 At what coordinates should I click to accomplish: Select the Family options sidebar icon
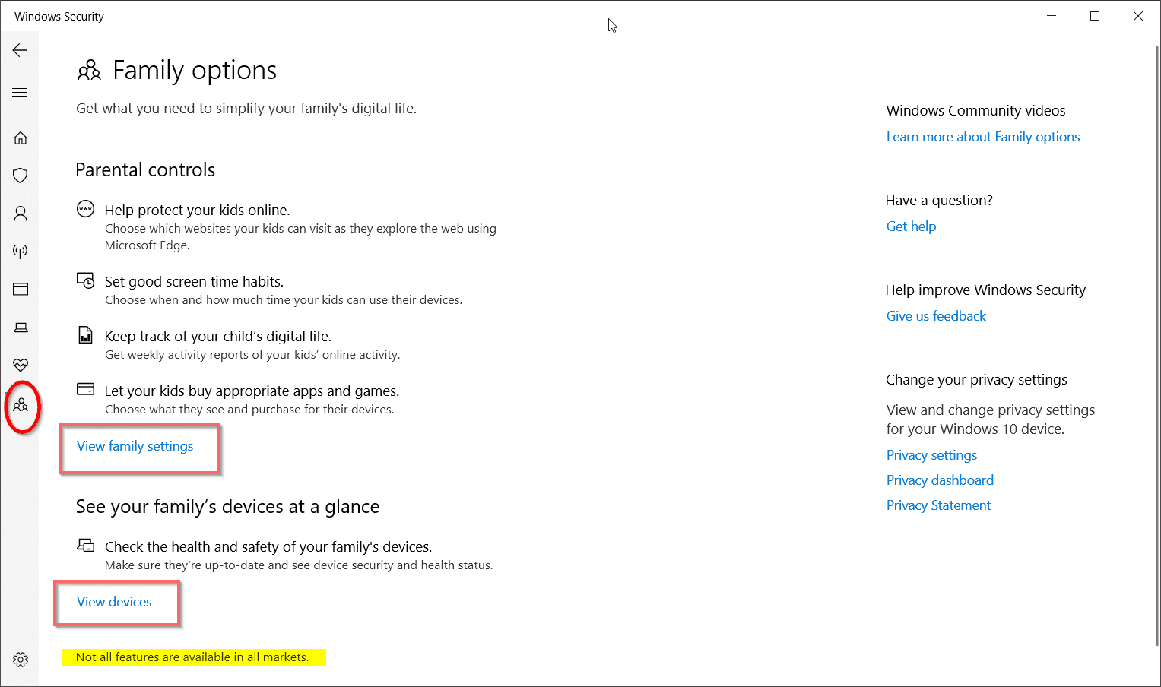(21, 405)
